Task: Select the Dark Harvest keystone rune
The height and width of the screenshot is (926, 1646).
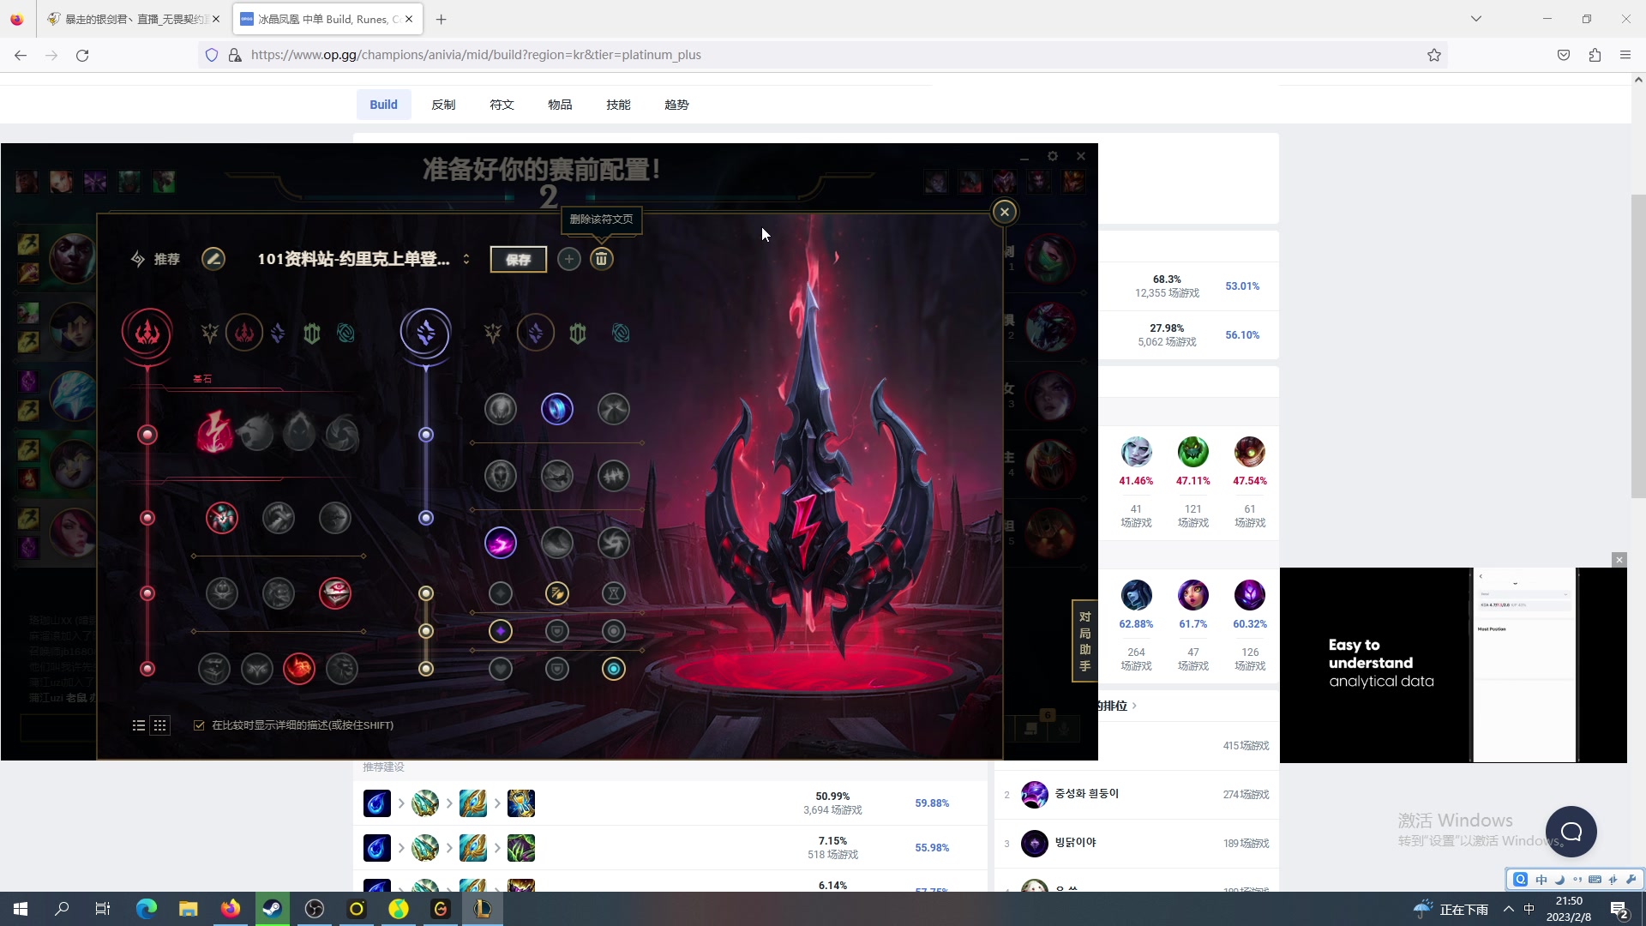Action: click(x=298, y=433)
